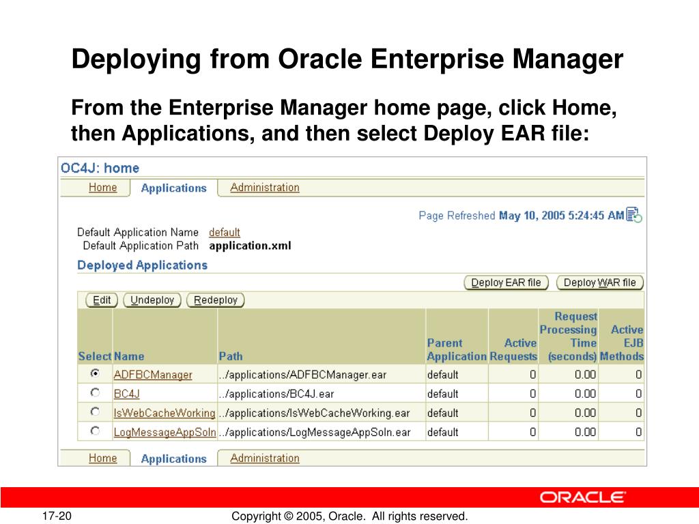699x524 pixels.
Task: Open the top Home tab
Action: click(102, 188)
